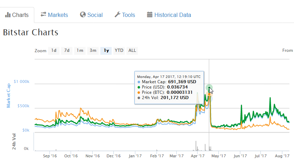Click the wrench icon beside Tools
Screen dimensions: 294x164
pos(117,14)
